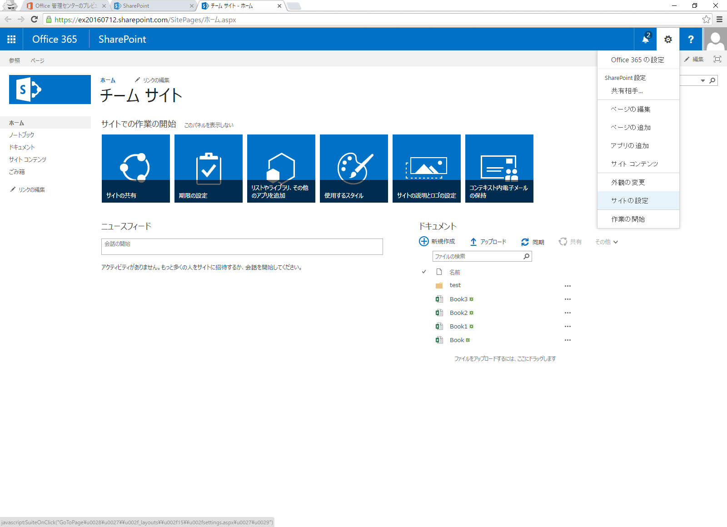Screen dimensions: 727x527
Task: Open the Chrome menu button
Action: (719, 19)
